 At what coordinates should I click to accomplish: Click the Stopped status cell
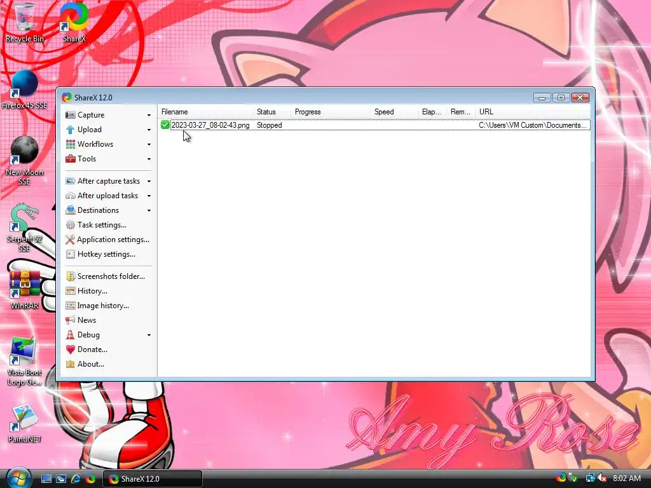(270, 125)
